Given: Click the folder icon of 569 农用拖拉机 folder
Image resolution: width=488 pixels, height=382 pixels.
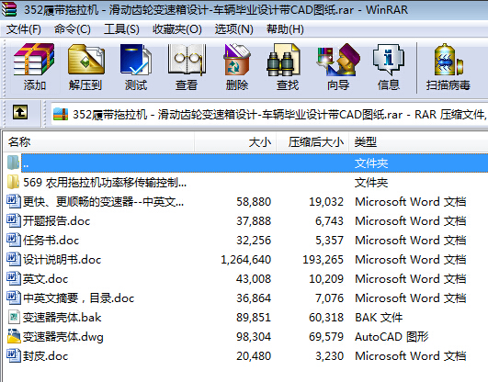Looking at the screenshot, I should coord(13,182).
